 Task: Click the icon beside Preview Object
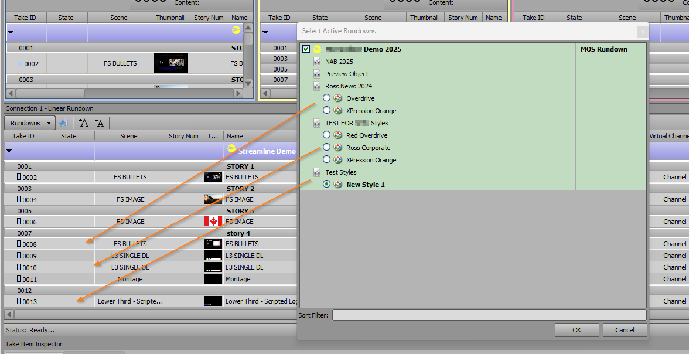tap(317, 74)
